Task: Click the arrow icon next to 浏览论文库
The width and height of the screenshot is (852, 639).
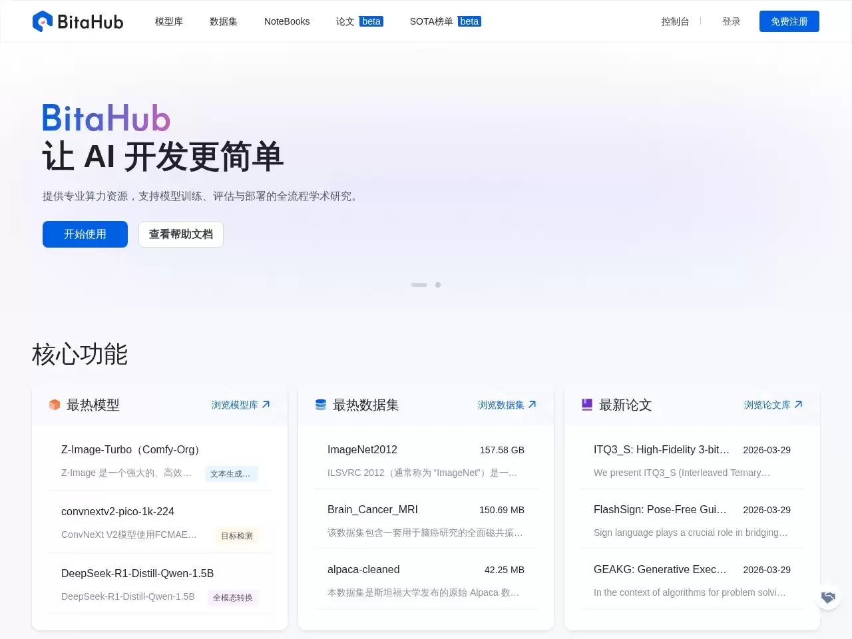Action: [x=799, y=405]
